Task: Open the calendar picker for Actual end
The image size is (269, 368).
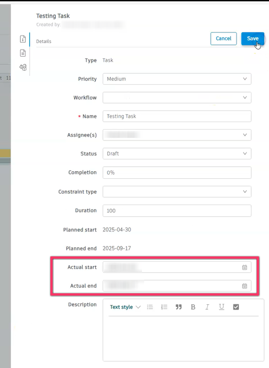Action: coord(244,286)
